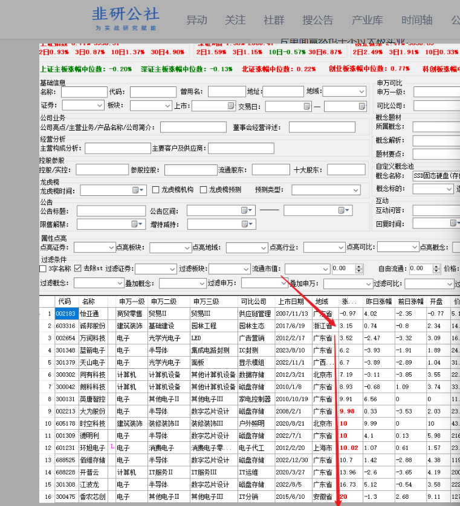The height and width of the screenshot is (506, 460).
Task: Open calendar picker for 增持减持
Action: coord(247,224)
